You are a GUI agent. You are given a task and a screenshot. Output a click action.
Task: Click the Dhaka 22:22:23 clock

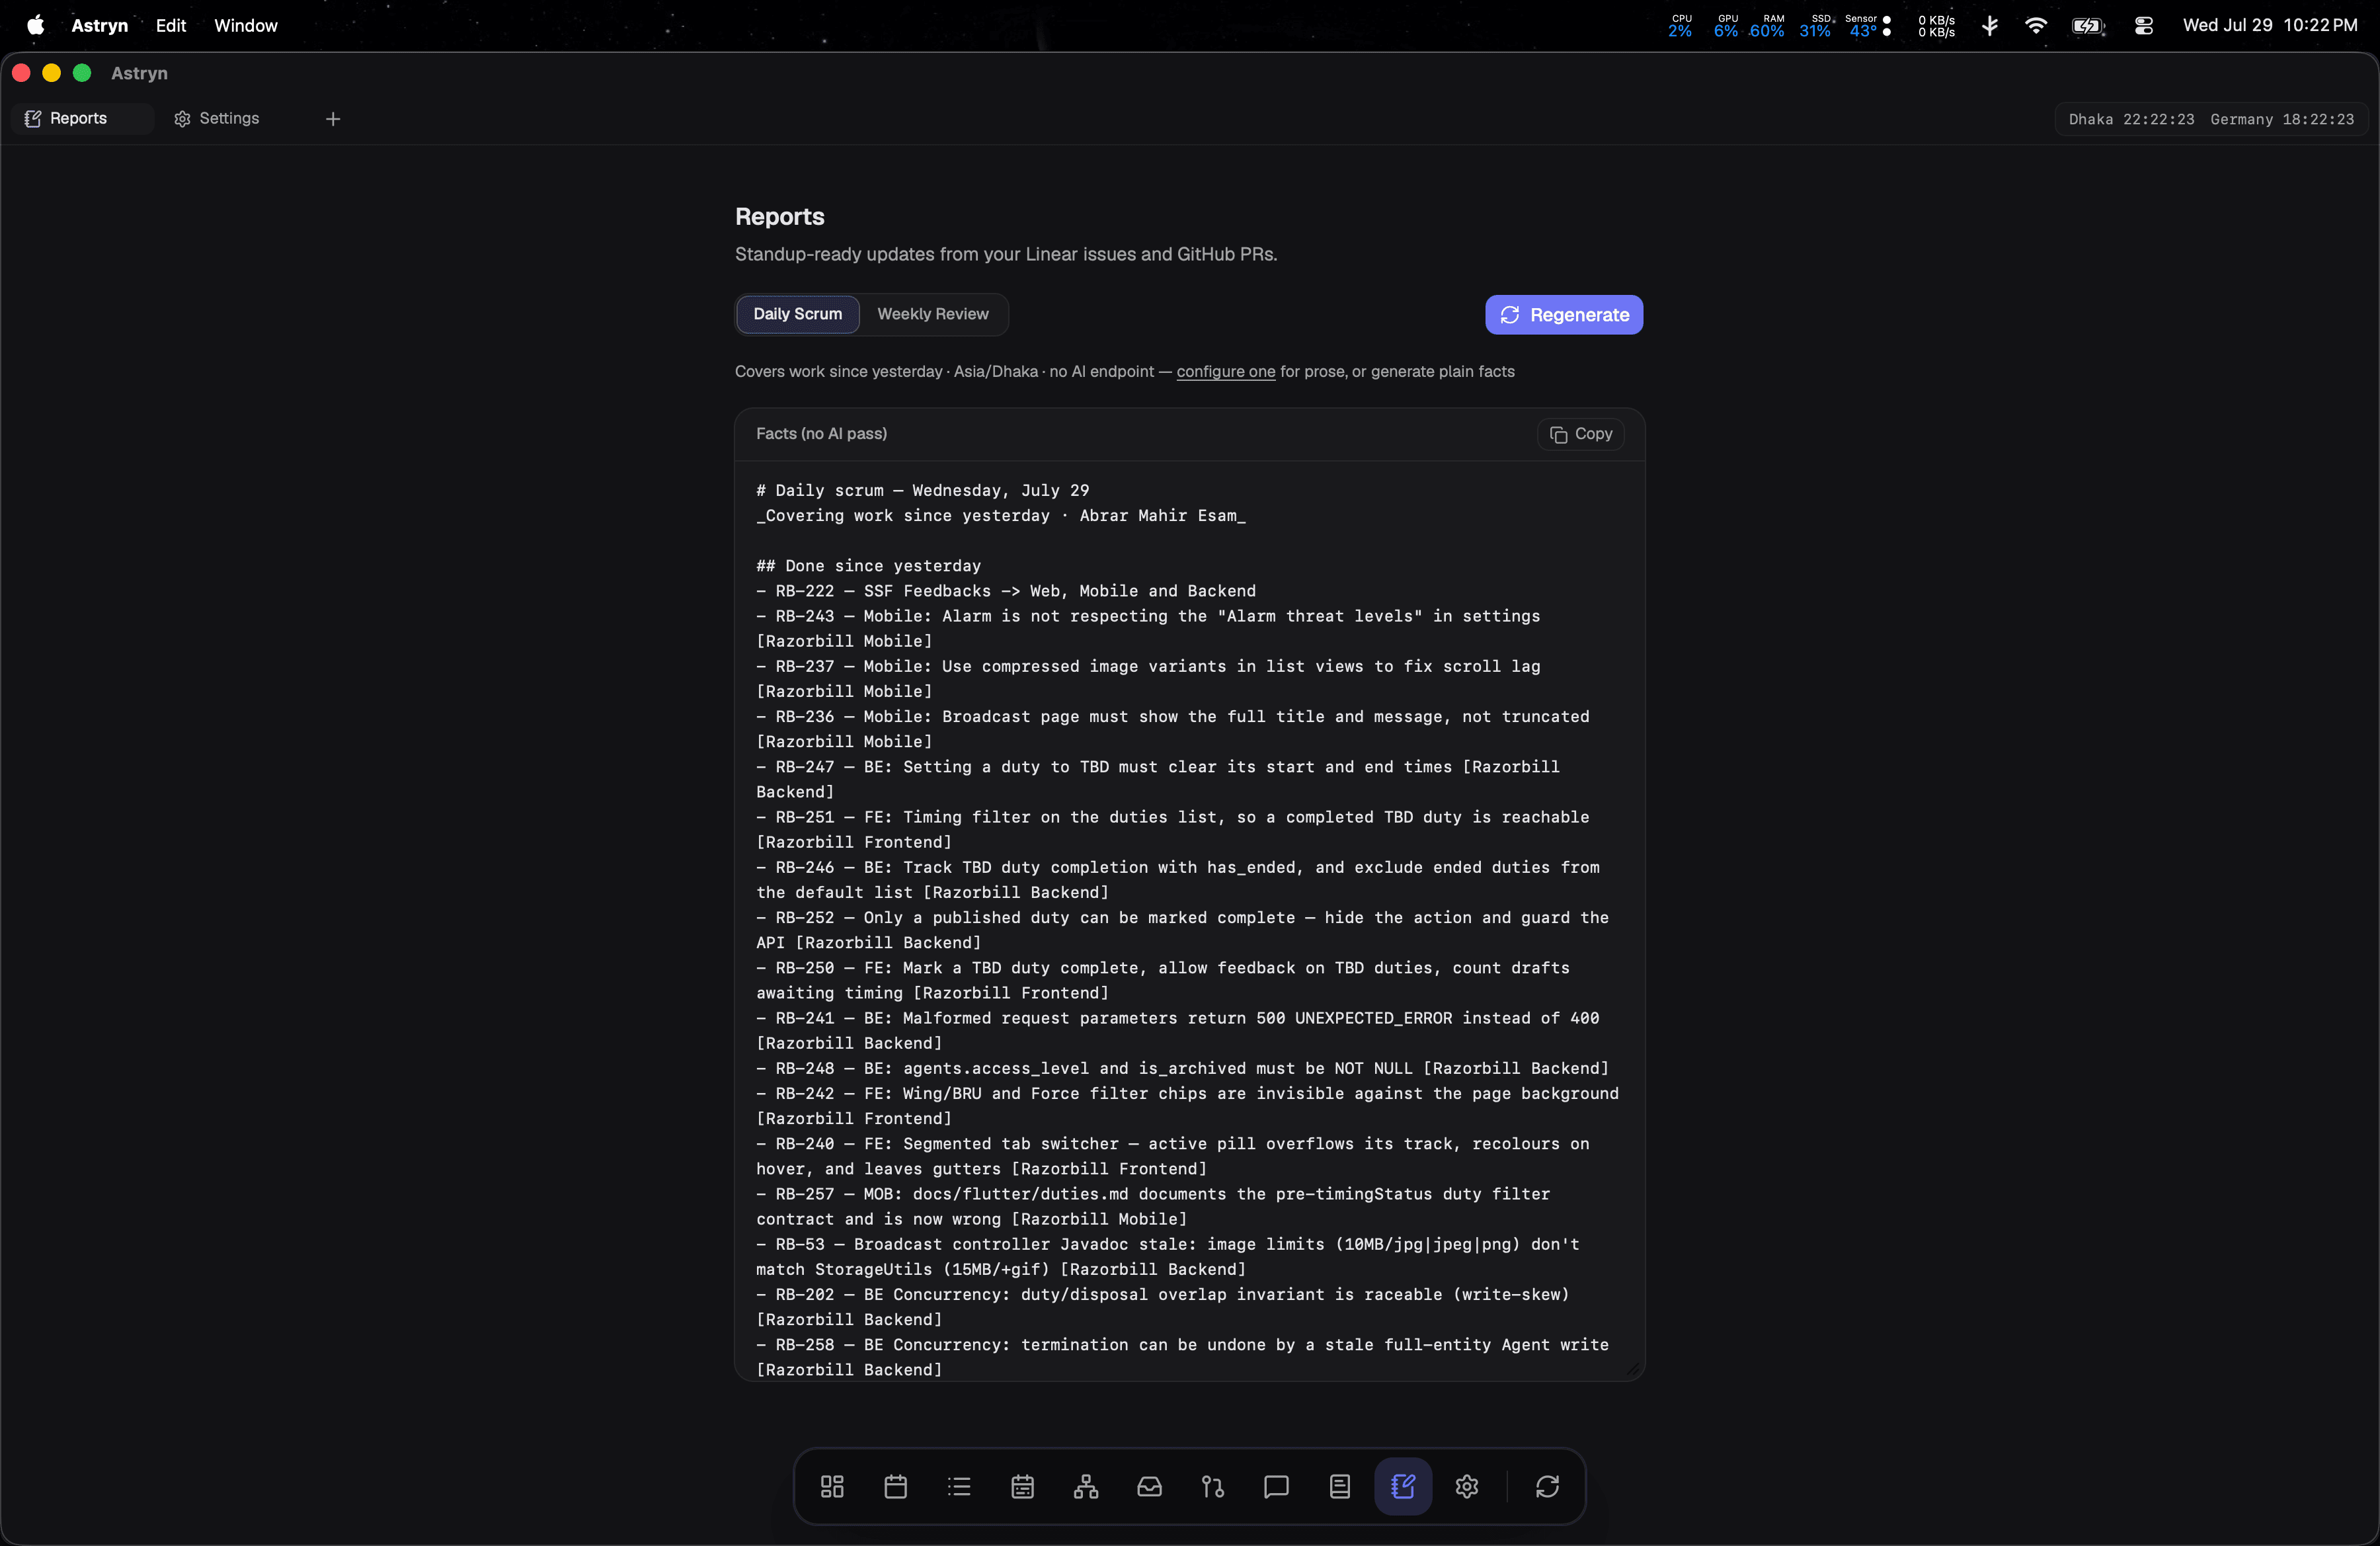click(x=2131, y=119)
